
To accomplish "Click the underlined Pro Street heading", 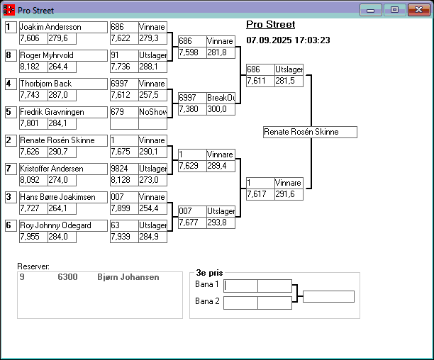I will point(270,25).
